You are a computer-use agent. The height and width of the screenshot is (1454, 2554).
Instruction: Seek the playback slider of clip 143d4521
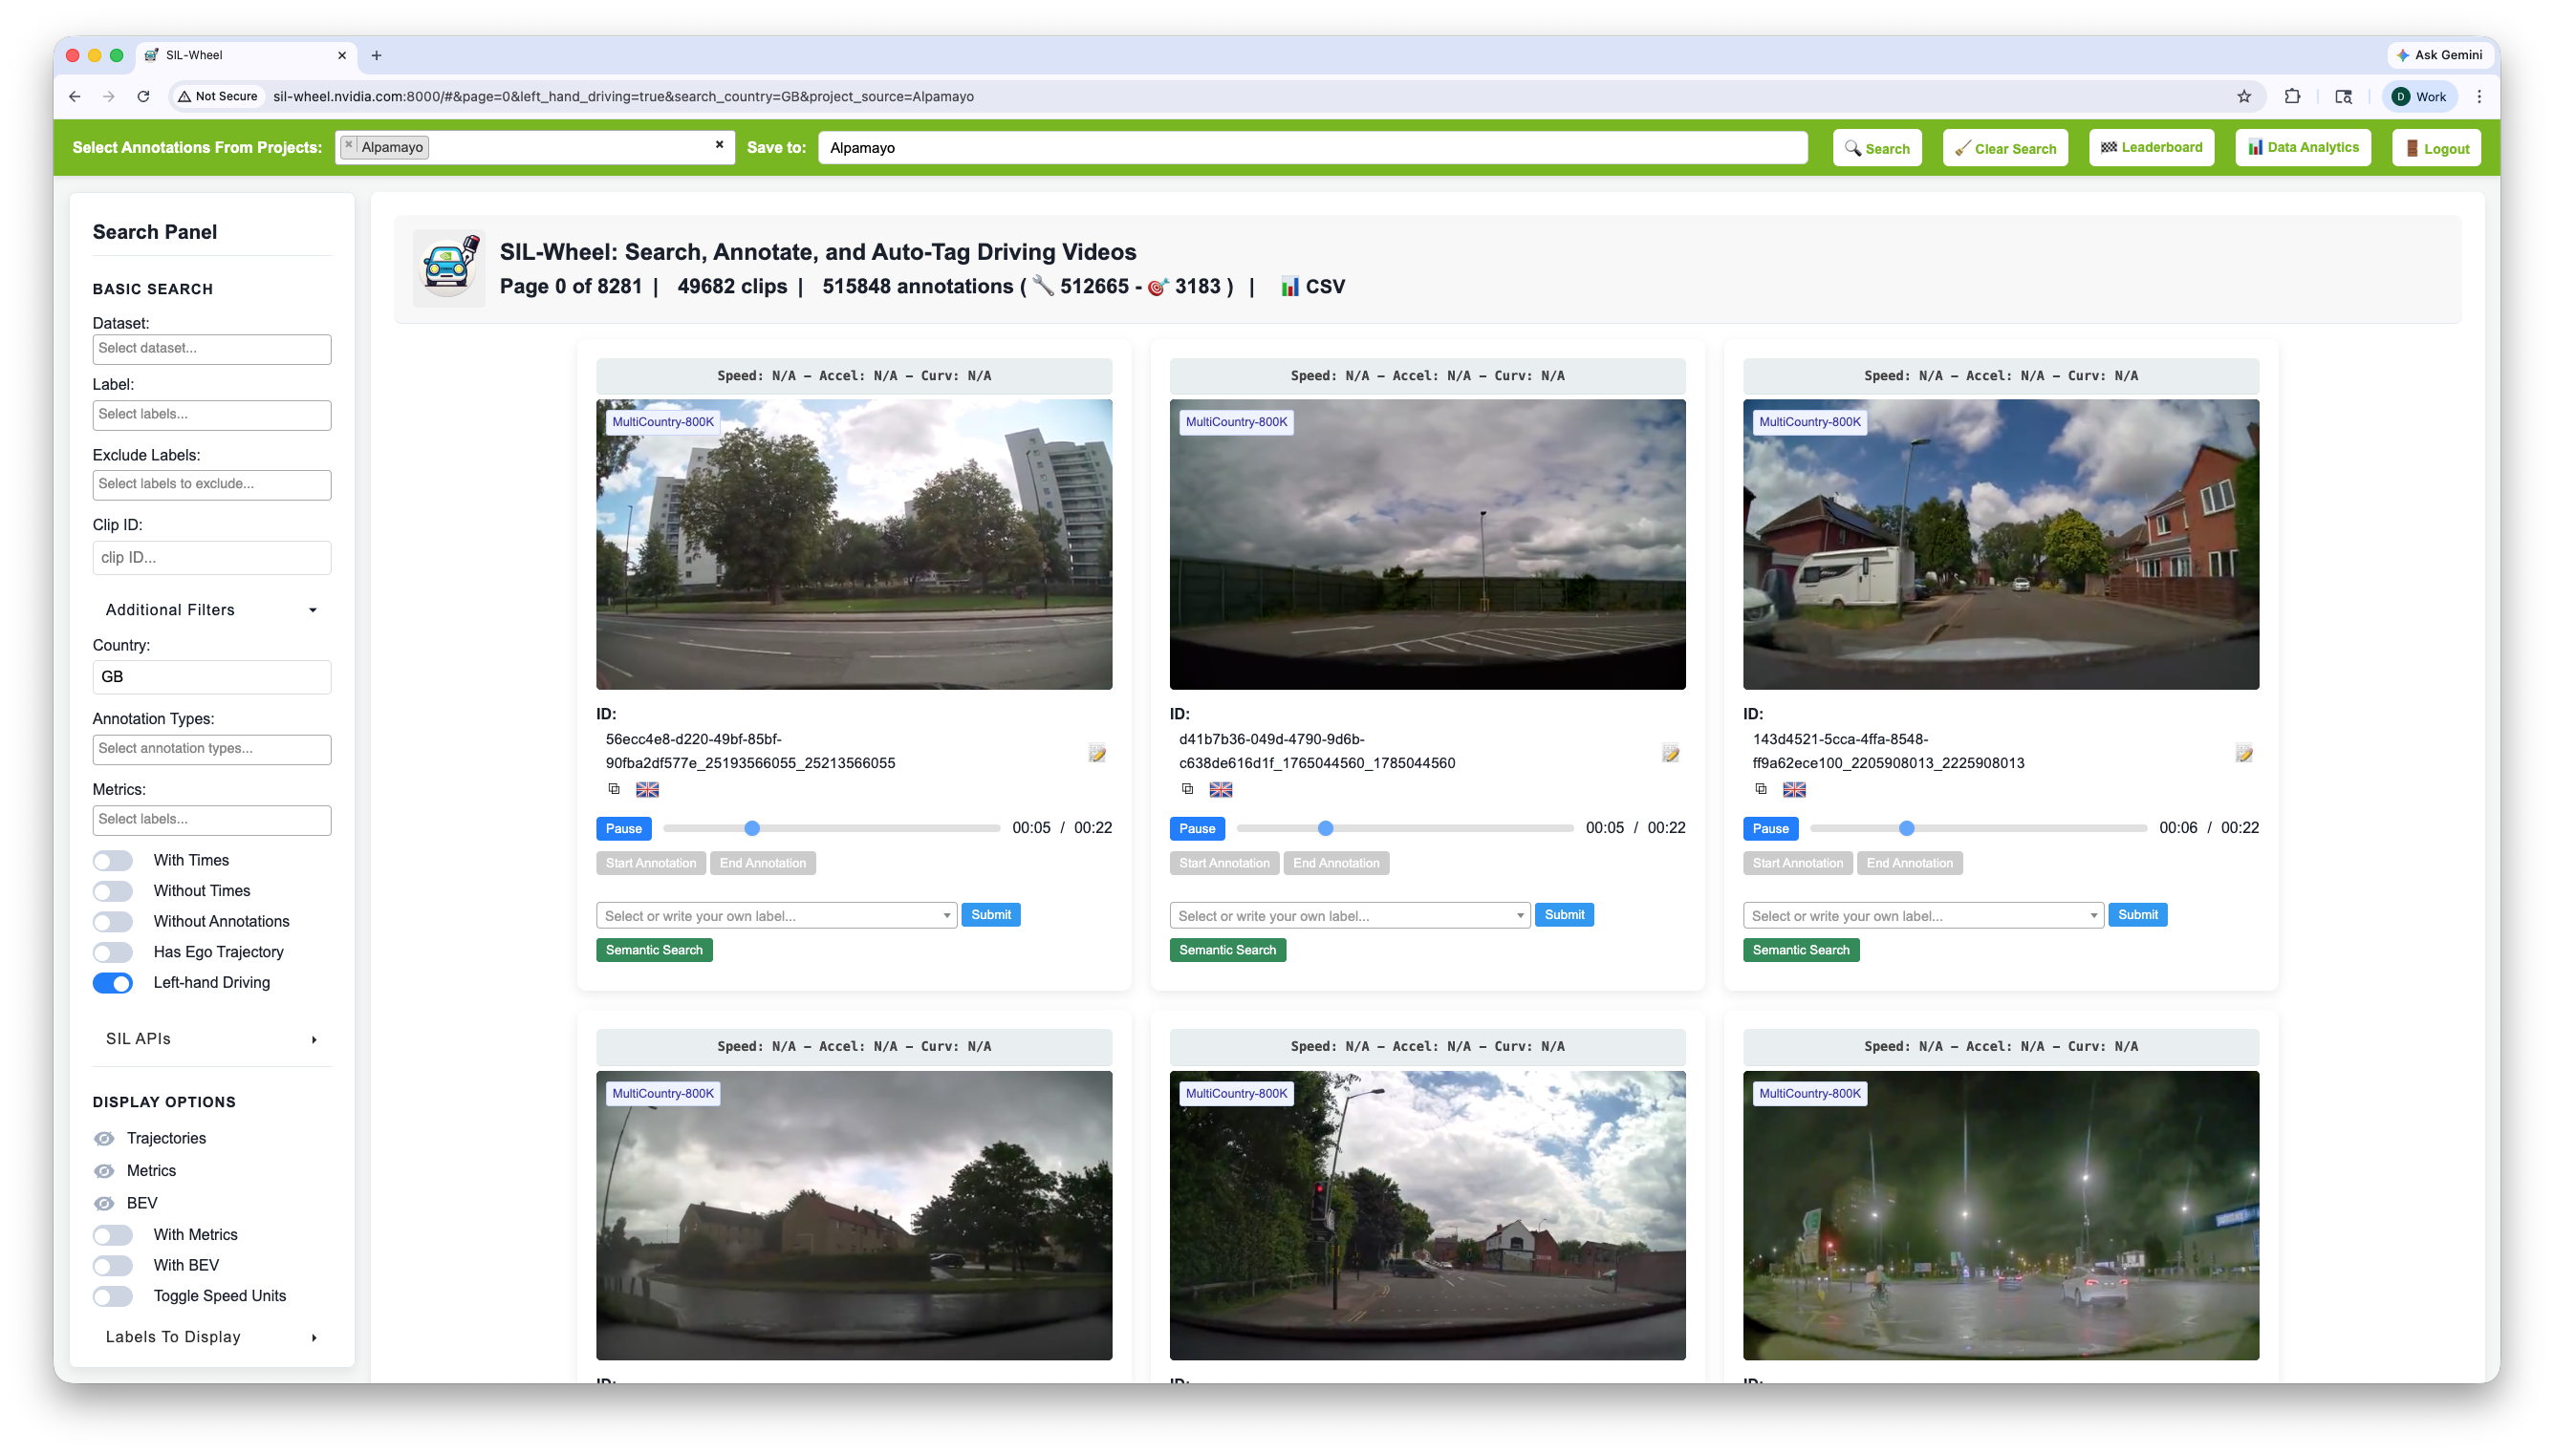click(x=1978, y=828)
